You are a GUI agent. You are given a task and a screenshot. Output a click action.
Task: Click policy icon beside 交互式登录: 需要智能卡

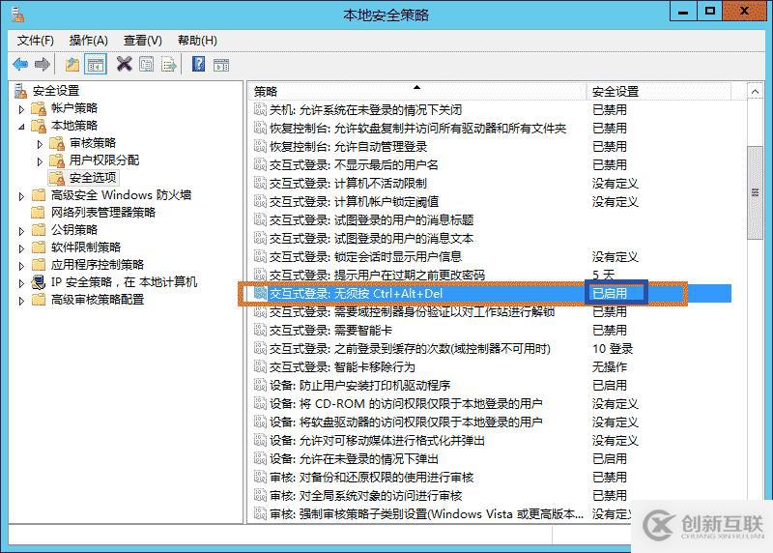pos(260,330)
